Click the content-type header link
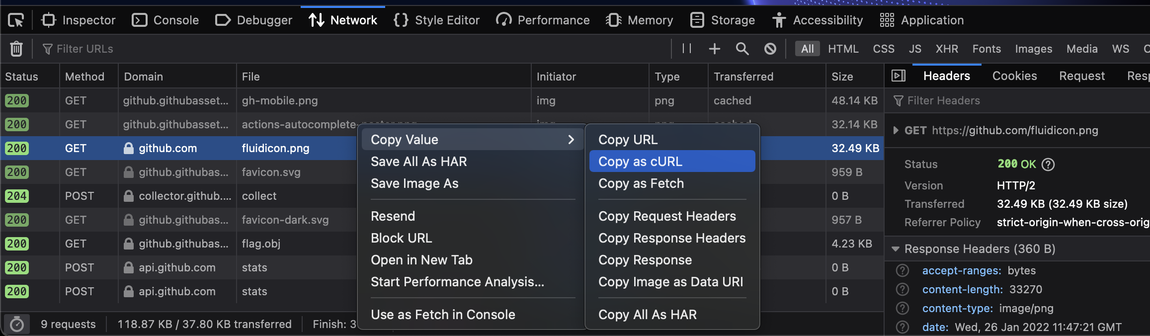The height and width of the screenshot is (336, 1150). pos(957,309)
